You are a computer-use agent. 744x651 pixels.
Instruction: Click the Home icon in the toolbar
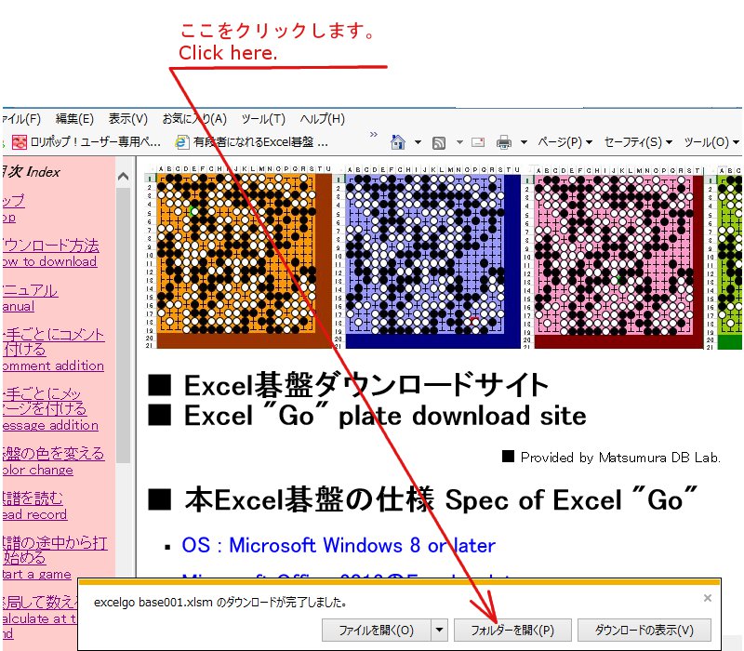pyautogui.click(x=398, y=142)
